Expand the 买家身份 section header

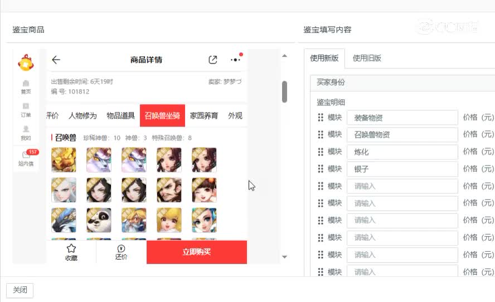402,82
